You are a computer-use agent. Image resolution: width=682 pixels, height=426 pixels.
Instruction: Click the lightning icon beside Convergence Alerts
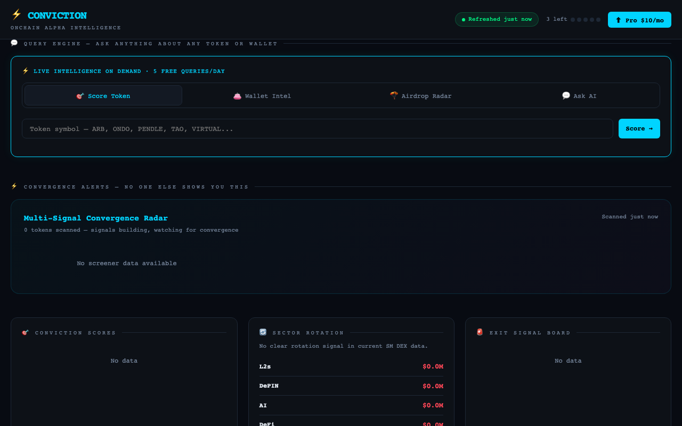point(14,186)
